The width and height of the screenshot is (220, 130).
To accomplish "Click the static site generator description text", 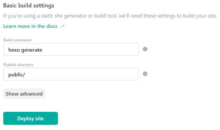I will pos(110,16).
